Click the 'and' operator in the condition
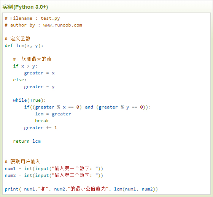Viewport: 213px width, 197px height. tap(89, 107)
